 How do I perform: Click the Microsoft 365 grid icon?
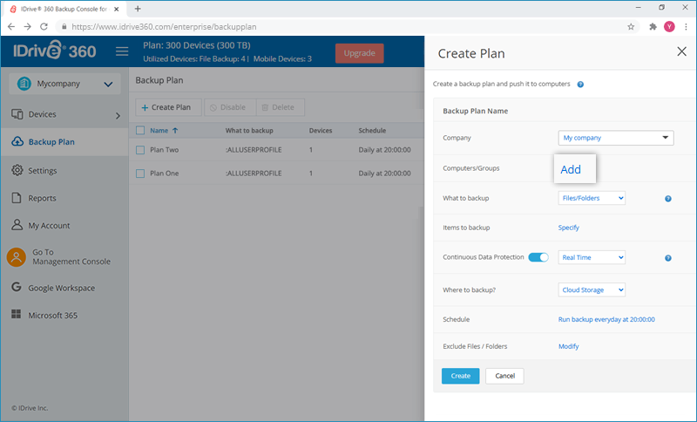tap(16, 315)
